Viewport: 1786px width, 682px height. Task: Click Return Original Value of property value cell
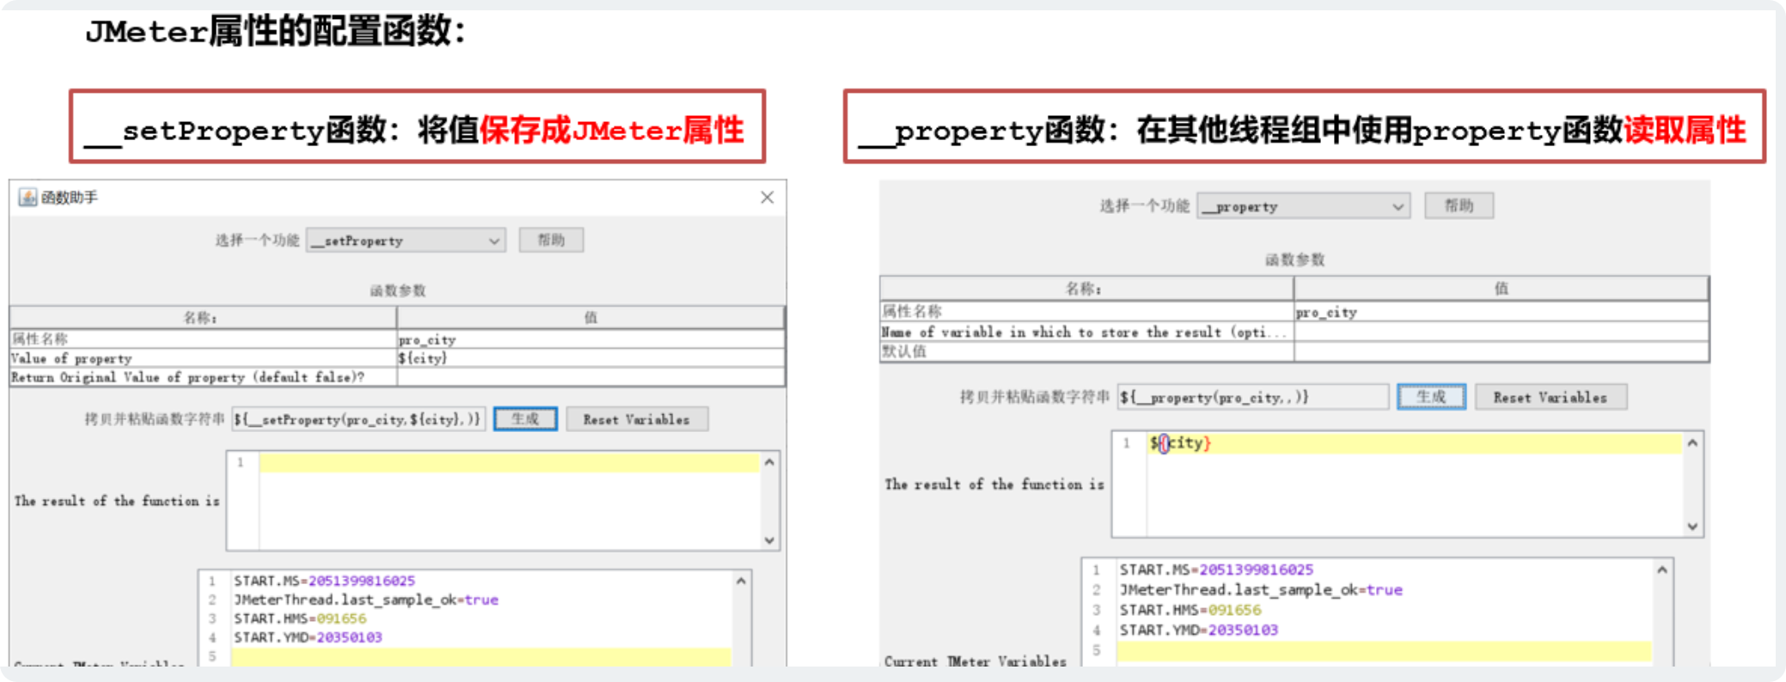(590, 377)
